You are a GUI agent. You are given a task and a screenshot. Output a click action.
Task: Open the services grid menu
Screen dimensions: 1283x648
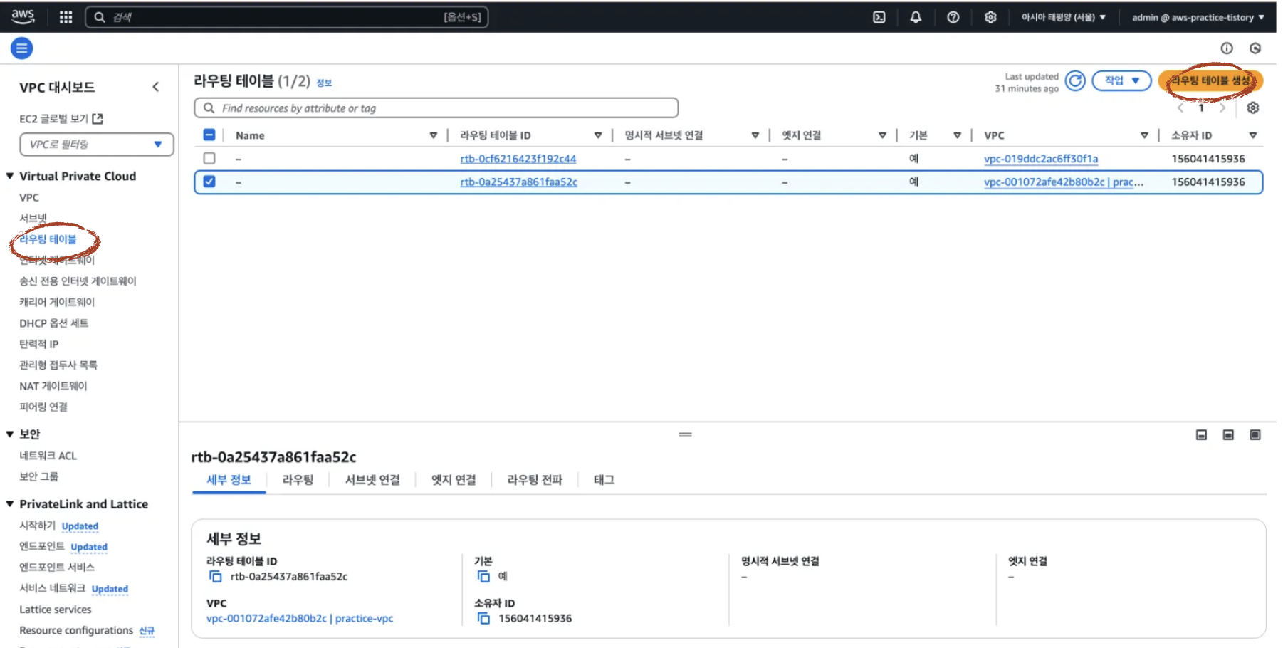(x=66, y=17)
